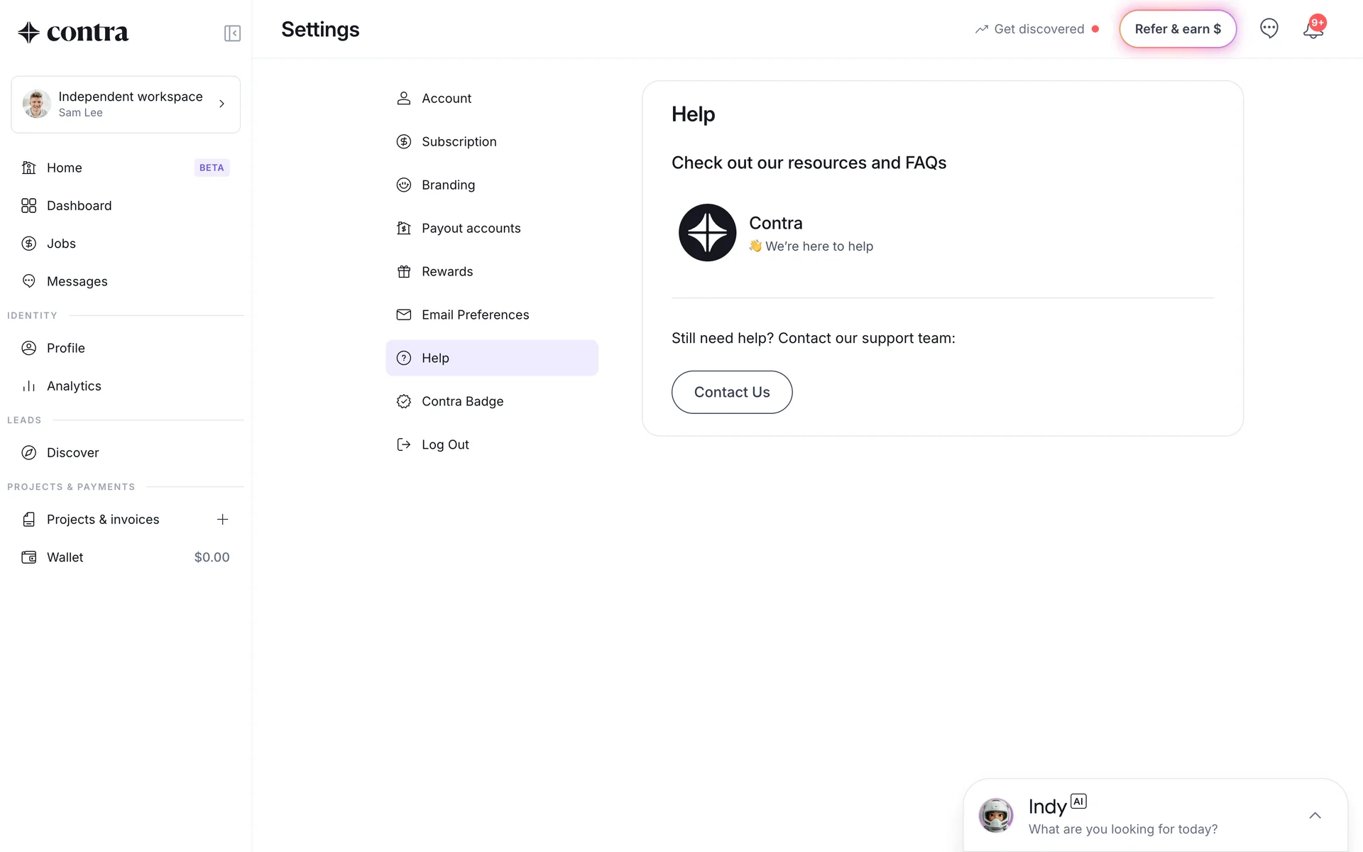Open the Dashboard page
The image size is (1363, 852).
click(x=79, y=205)
